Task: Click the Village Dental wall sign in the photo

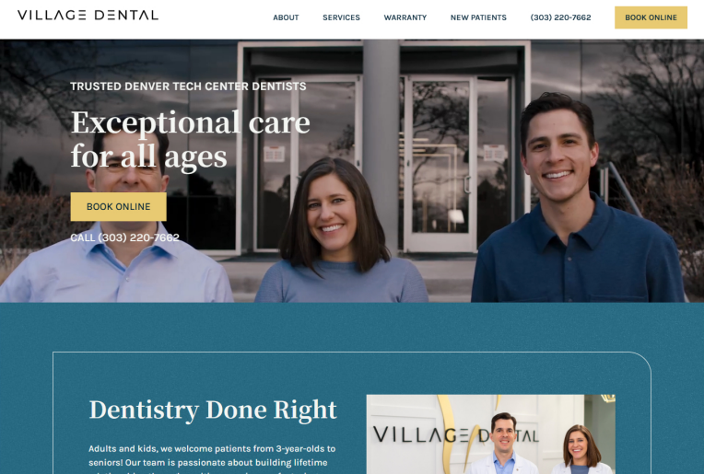Action: (x=456, y=434)
